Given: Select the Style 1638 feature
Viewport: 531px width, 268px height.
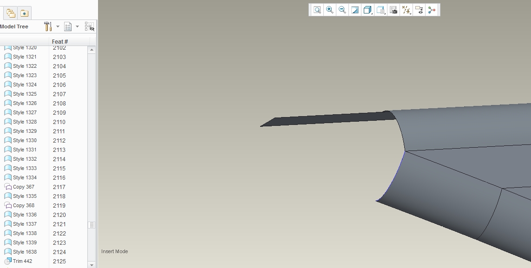Looking at the screenshot, I should [25, 252].
